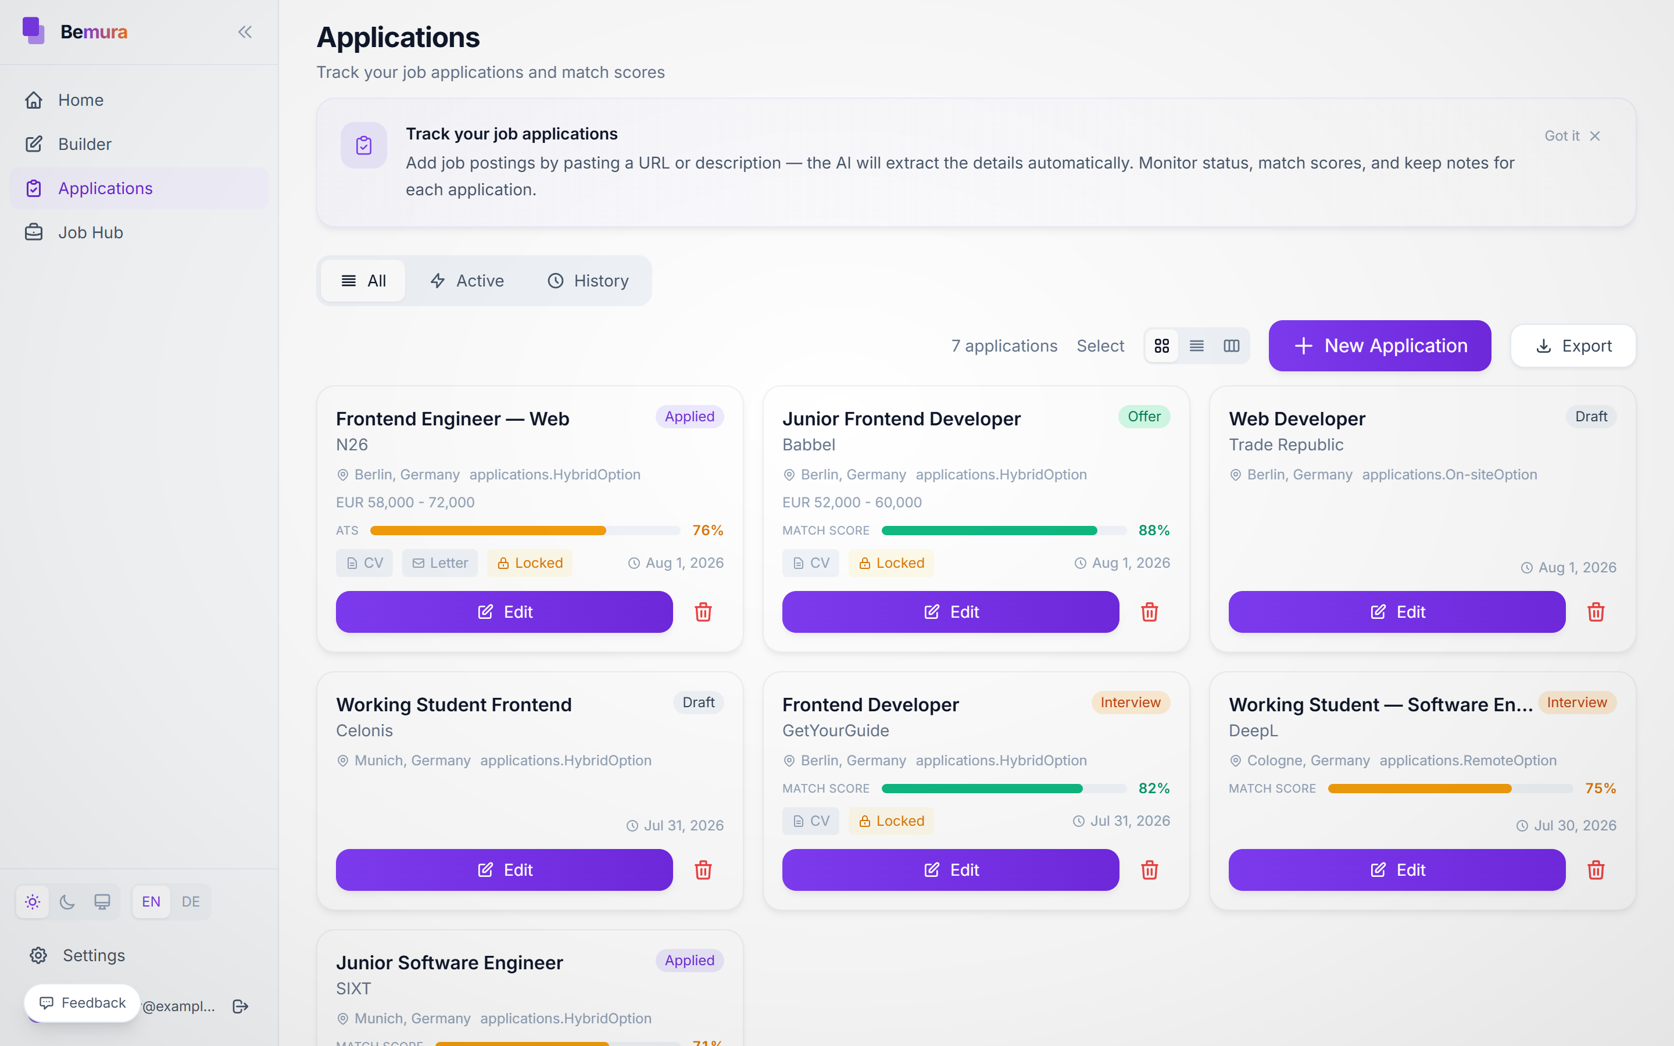Show the History tab
Viewport: 1674px width, 1046px height.
tap(588, 280)
